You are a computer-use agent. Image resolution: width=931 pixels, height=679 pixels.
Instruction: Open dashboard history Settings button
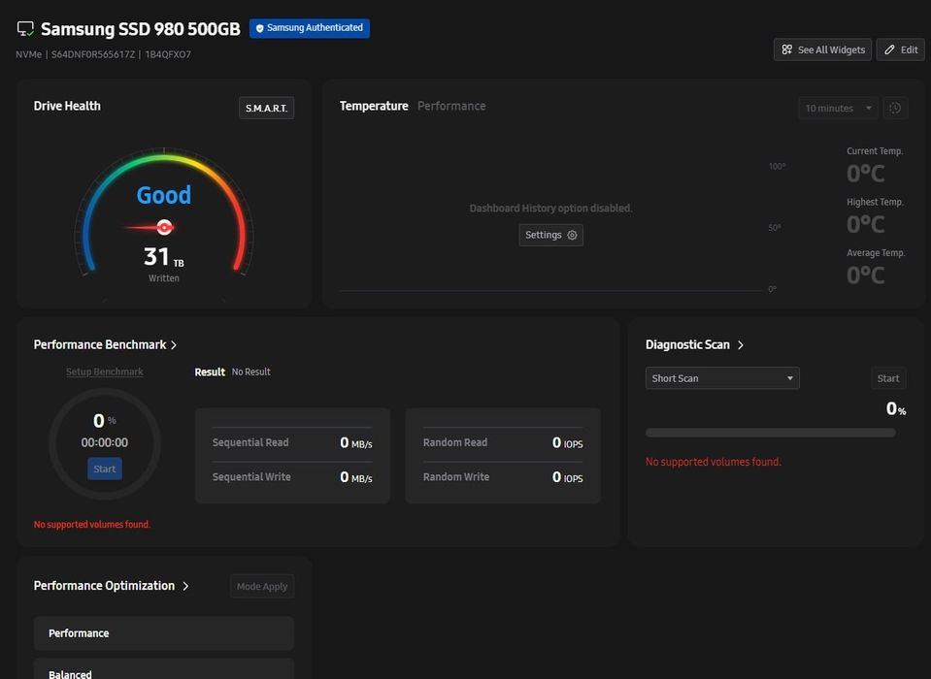(551, 235)
